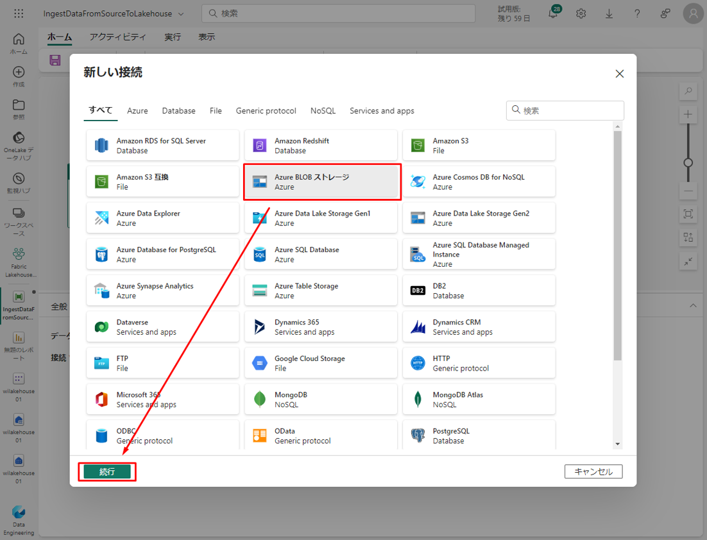This screenshot has height=540, width=707.
Task: Click canvas search magnifier icon
Action: pos(688,91)
